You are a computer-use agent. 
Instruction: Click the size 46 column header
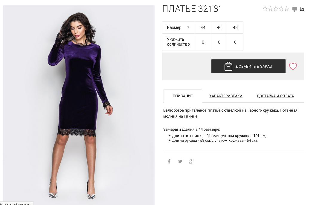pyautogui.click(x=219, y=27)
